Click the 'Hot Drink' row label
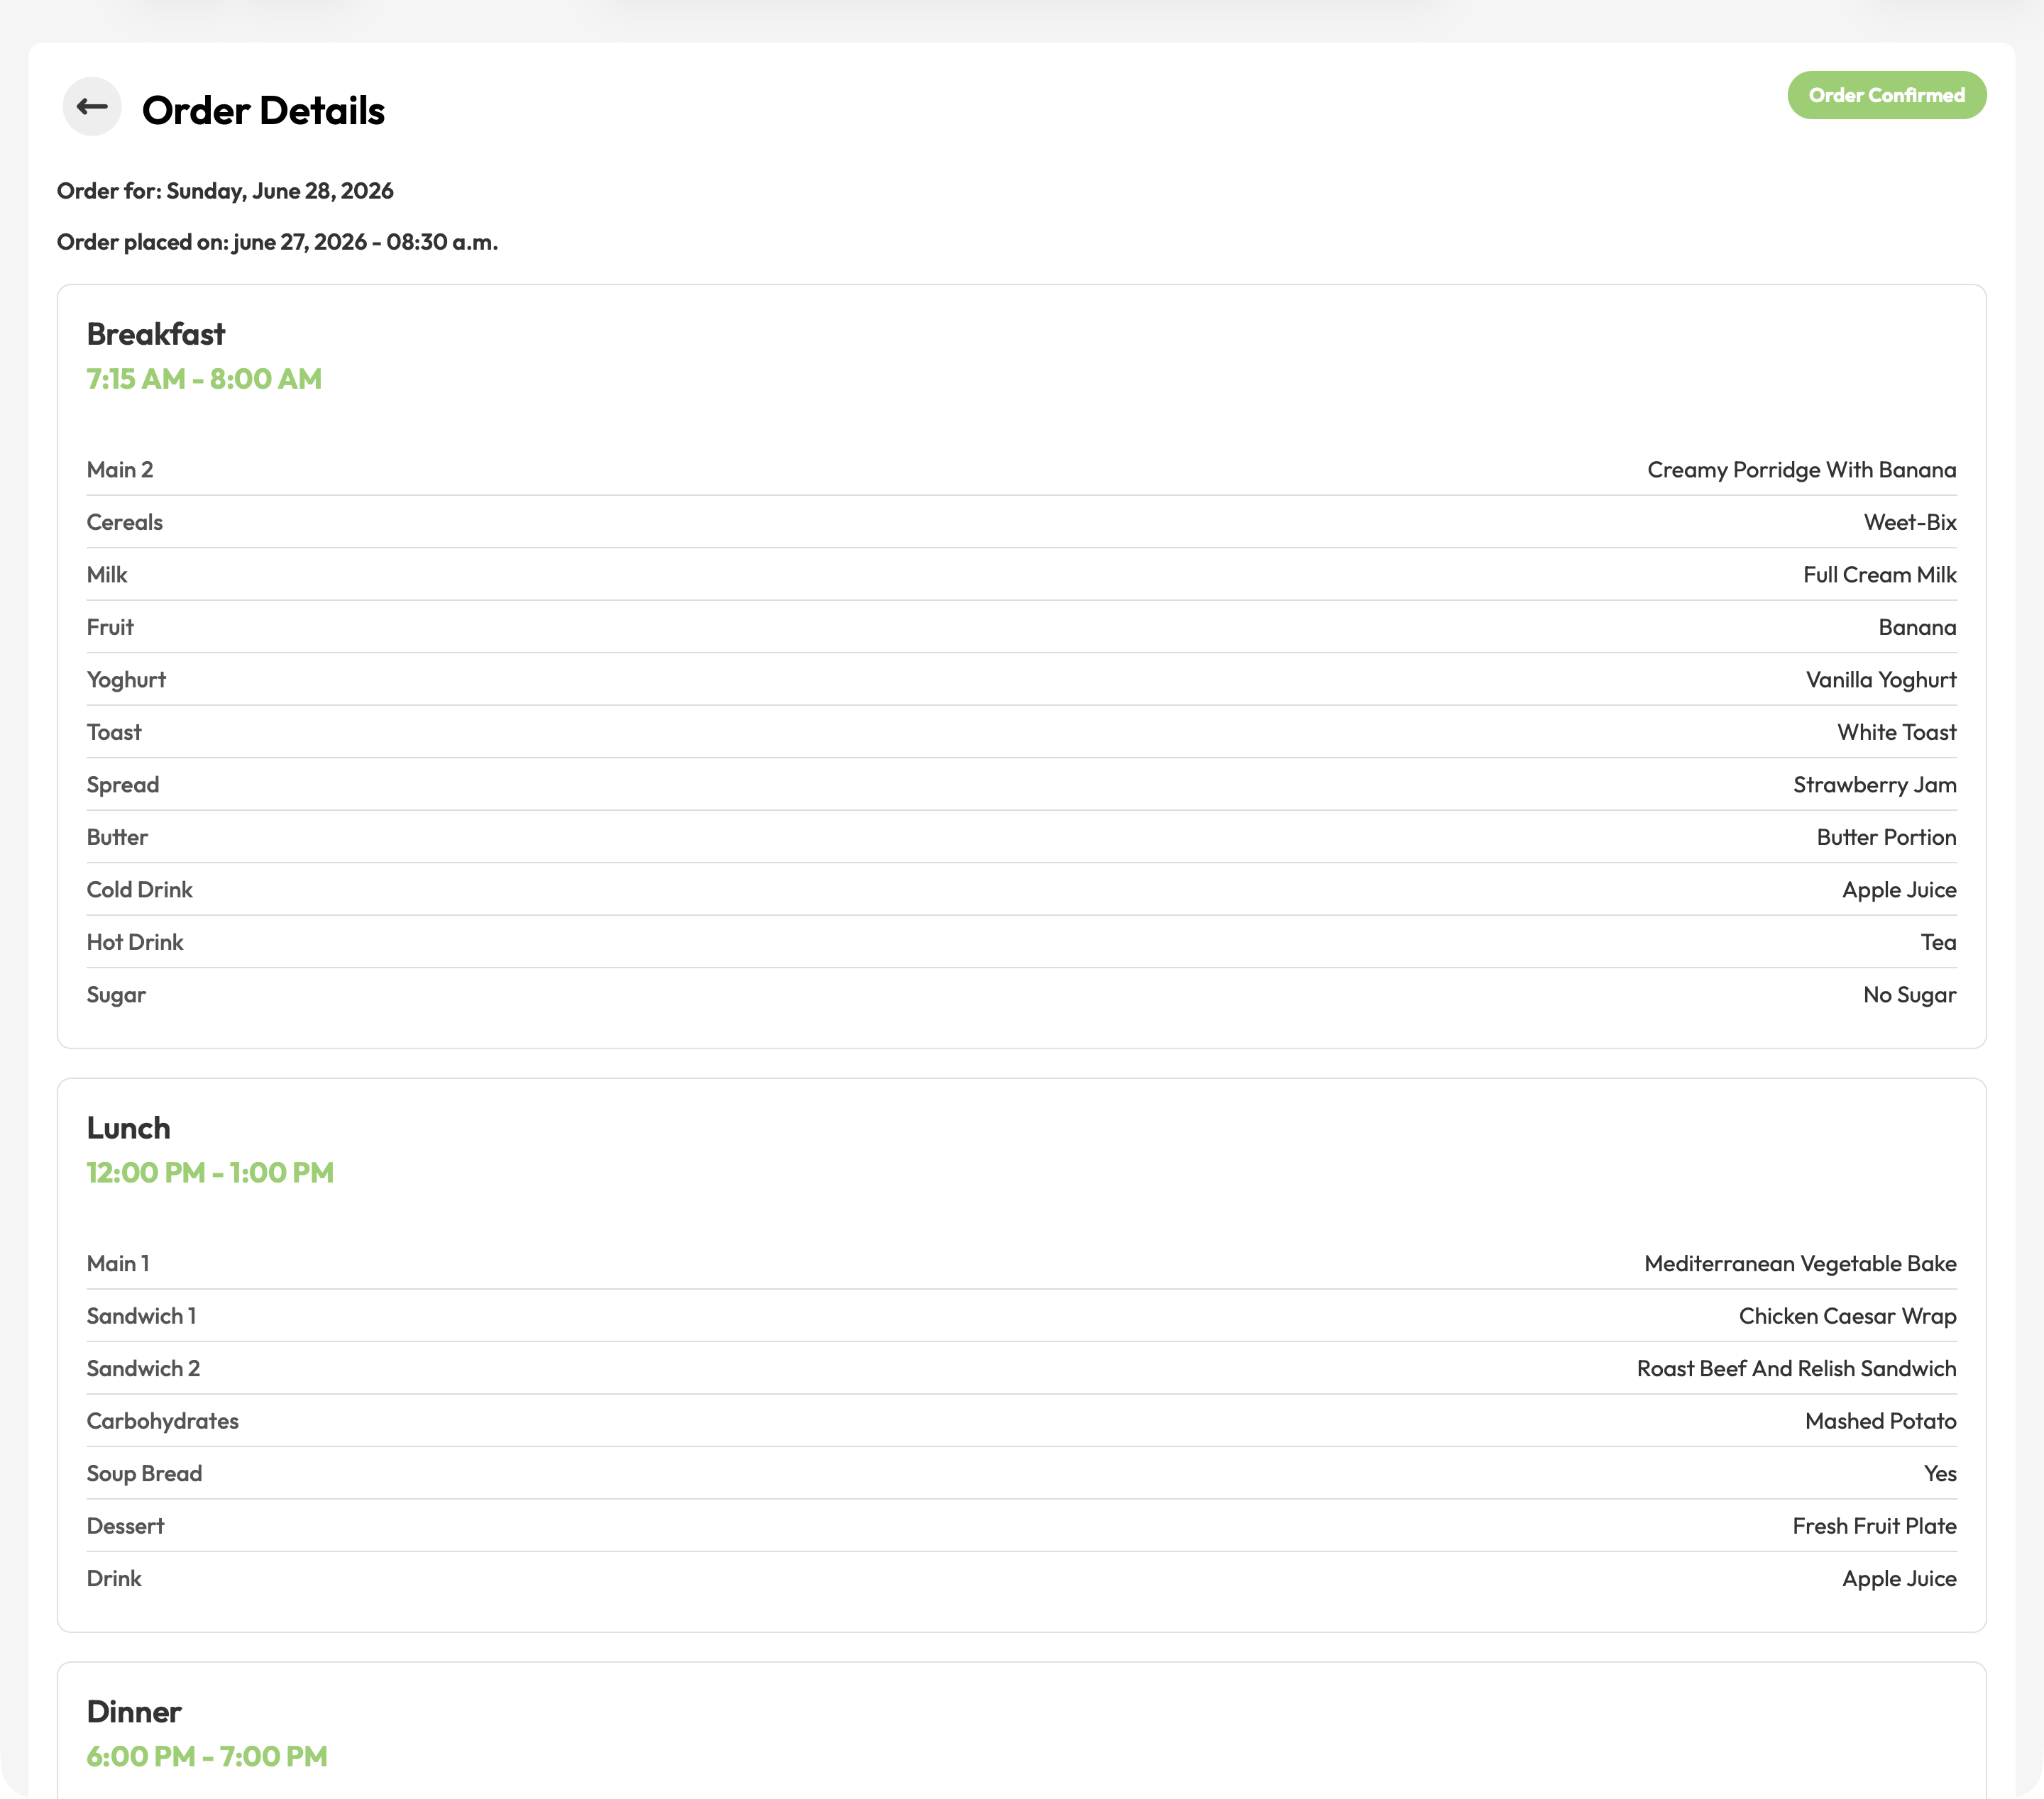This screenshot has width=2044, height=1799. click(135, 941)
